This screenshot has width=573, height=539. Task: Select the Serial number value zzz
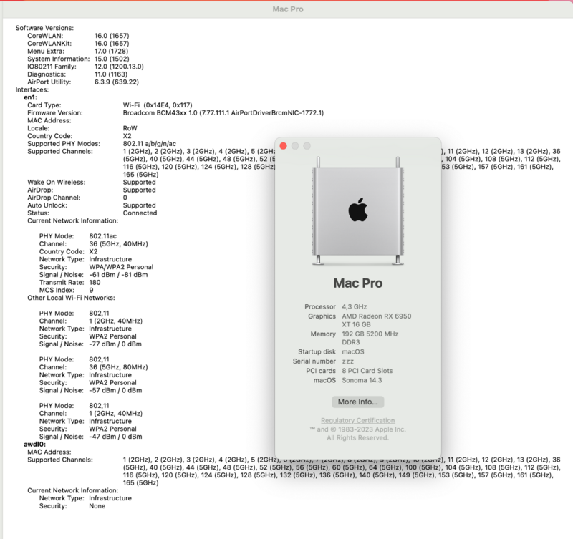click(347, 361)
